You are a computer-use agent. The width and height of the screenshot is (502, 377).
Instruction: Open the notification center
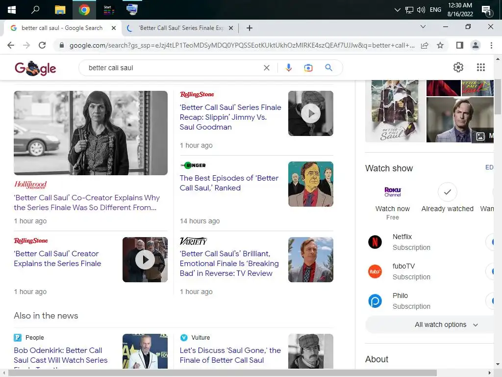(x=487, y=11)
